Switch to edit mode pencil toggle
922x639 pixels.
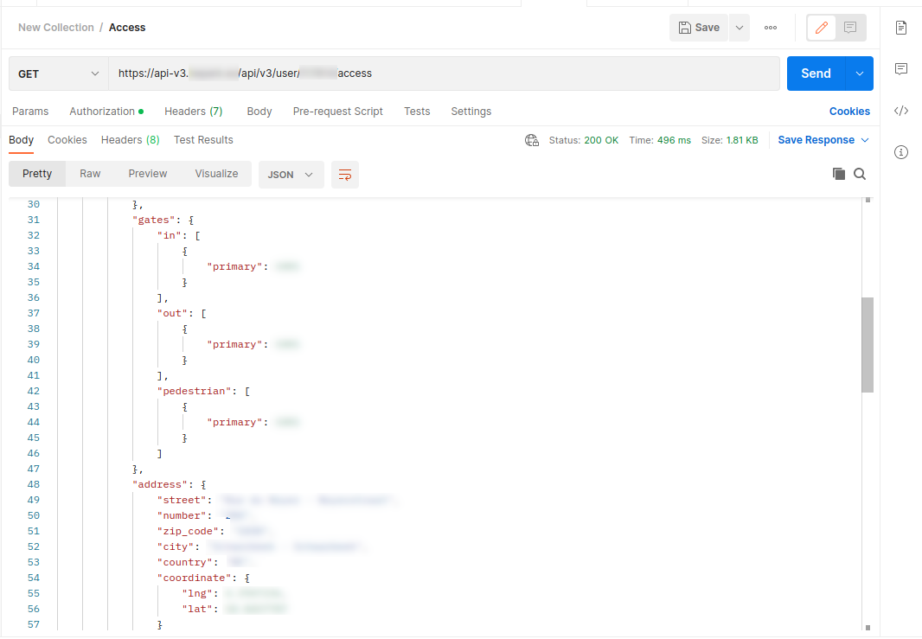coord(822,28)
